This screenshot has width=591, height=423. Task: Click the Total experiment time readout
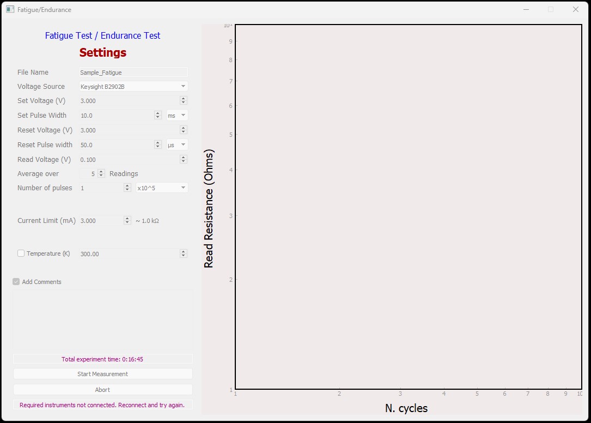click(x=103, y=359)
